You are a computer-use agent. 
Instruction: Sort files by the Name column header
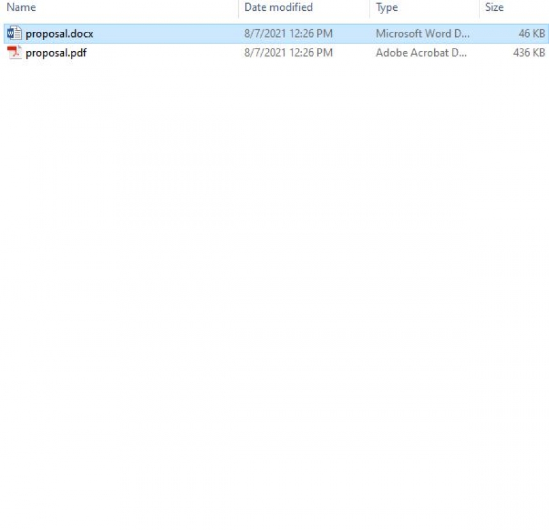(x=21, y=7)
